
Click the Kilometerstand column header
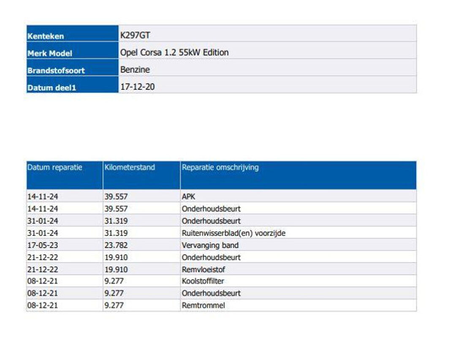130,167
